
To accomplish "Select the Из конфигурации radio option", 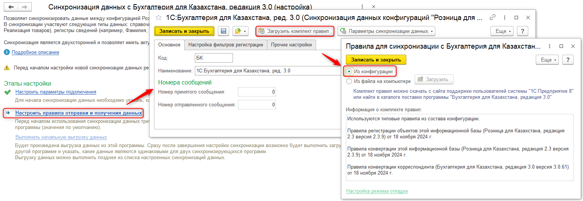I will pos(349,71).
